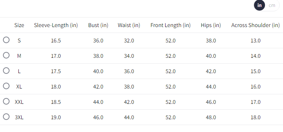This screenshot has height=132, width=283.
Task: Select the radio button for size M
Action: [6, 55]
